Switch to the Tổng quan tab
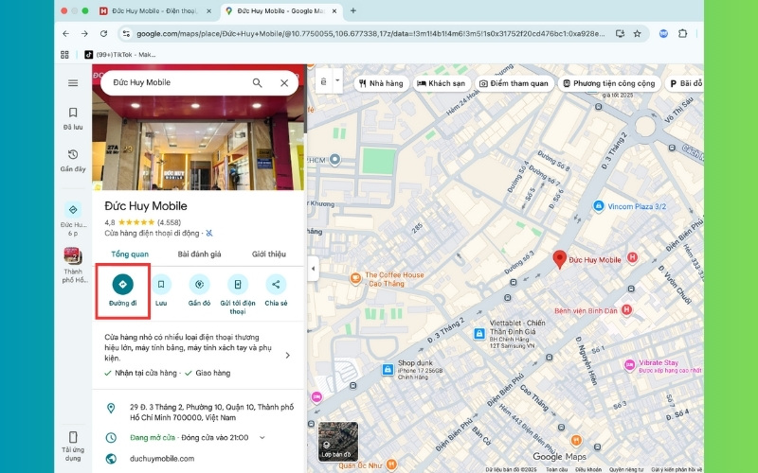758x473 pixels. 130,254
